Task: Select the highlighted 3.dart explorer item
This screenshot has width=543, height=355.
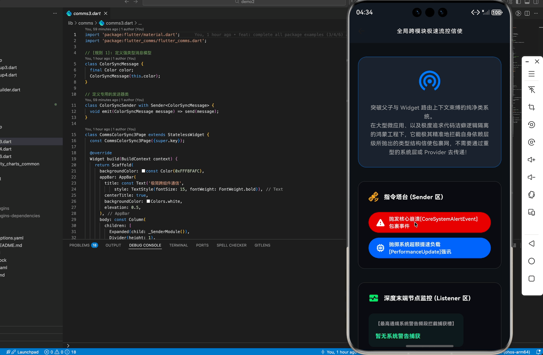Action: (x=31, y=142)
